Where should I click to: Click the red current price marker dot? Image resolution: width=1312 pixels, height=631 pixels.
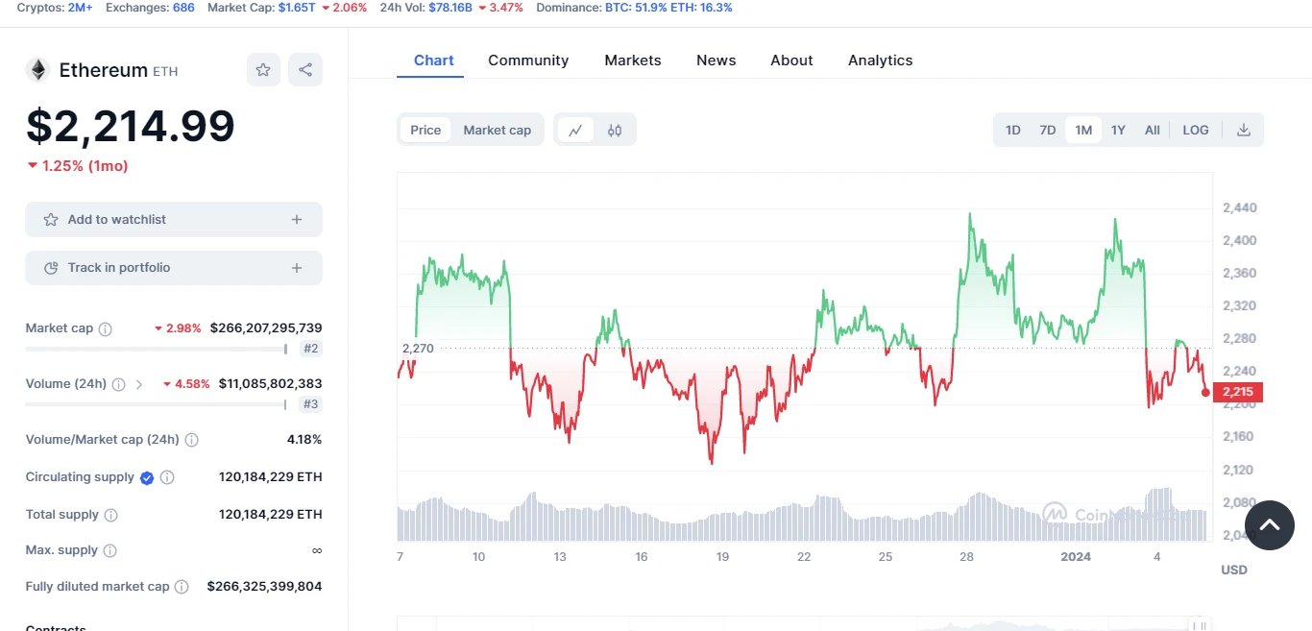pyautogui.click(x=1205, y=392)
